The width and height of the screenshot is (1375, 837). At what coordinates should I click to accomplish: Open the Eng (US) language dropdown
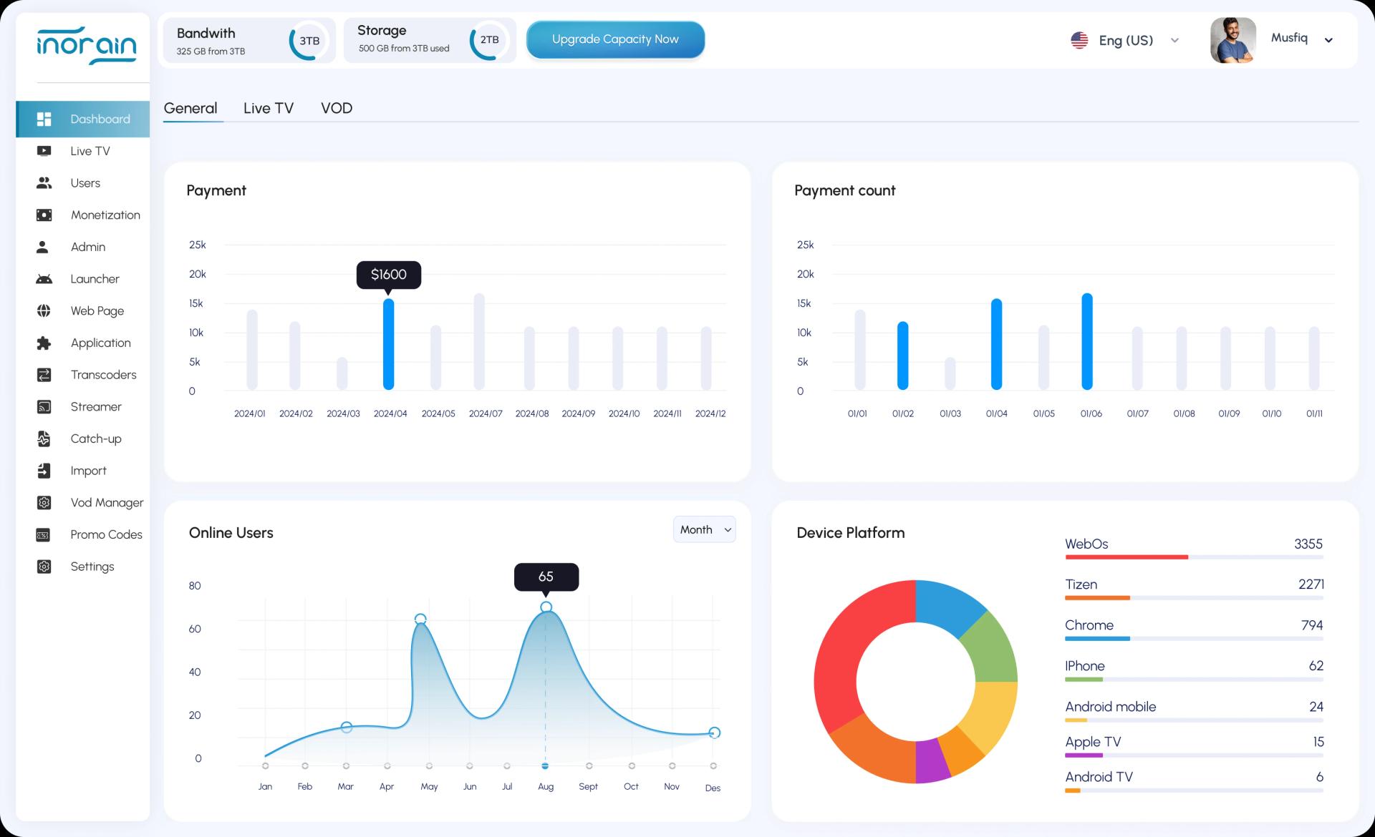1126,40
